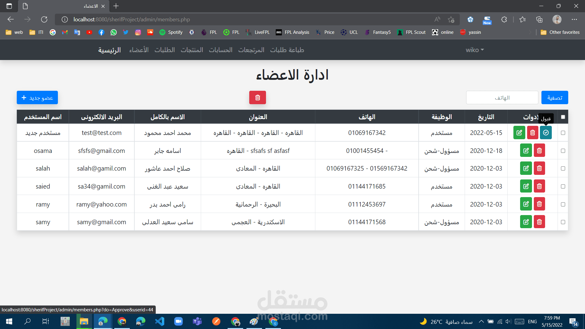
Task: Open edit form for samy
Action: click(526, 222)
